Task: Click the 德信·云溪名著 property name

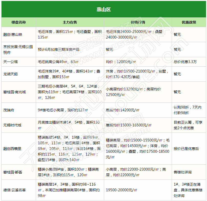Action: coord(15,190)
